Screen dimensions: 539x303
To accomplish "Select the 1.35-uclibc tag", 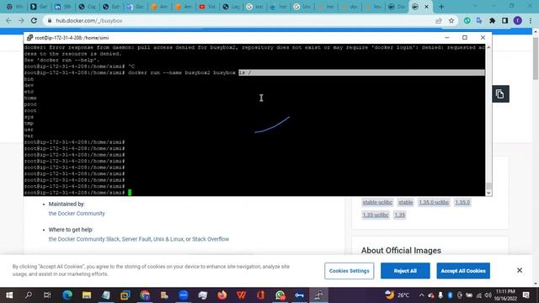I will point(376,215).
